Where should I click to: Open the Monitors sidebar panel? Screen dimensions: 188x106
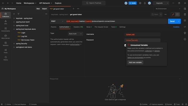point(6,44)
